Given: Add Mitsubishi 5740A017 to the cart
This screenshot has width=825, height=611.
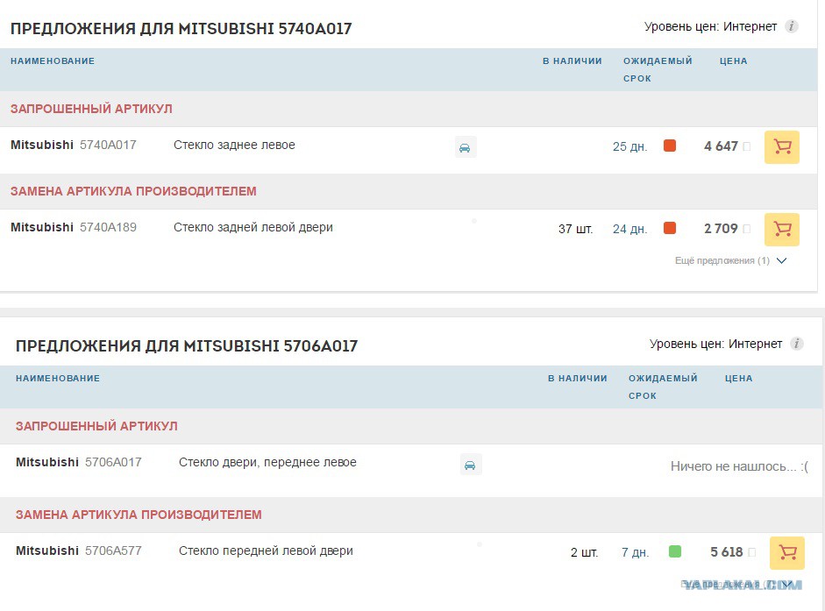Looking at the screenshot, I should [x=781, y=146].
